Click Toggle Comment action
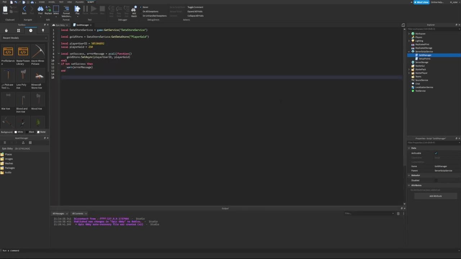The width and height of the screenshot is (461, 259). [x=195, y=7]
